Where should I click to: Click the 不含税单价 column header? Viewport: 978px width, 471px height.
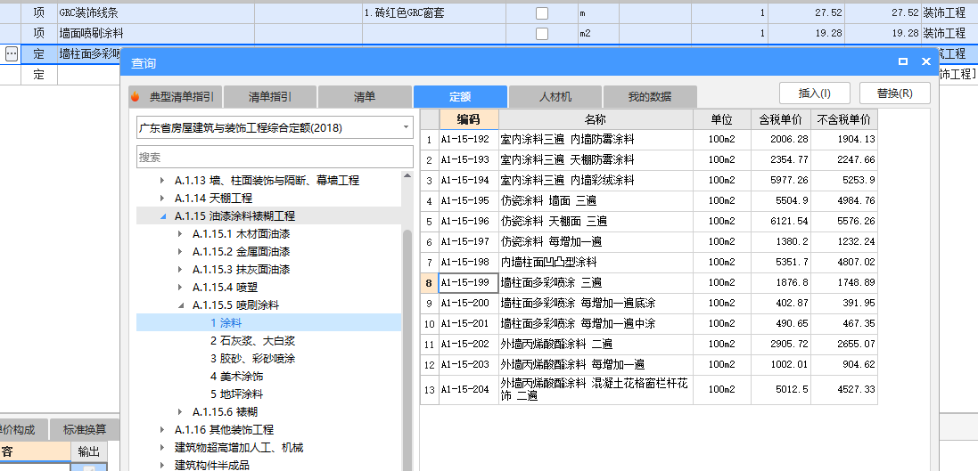[844, 119]
